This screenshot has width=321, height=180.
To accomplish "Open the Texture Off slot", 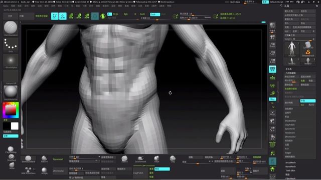I will pyautogui.click(x=11, y=77).
